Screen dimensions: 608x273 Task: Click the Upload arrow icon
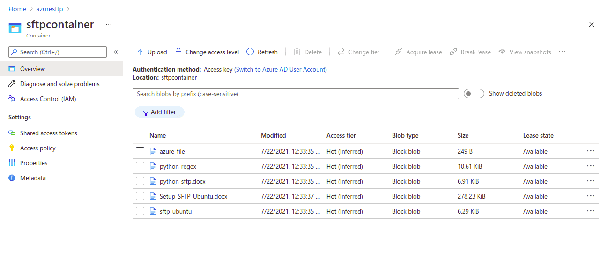point(140,52)
